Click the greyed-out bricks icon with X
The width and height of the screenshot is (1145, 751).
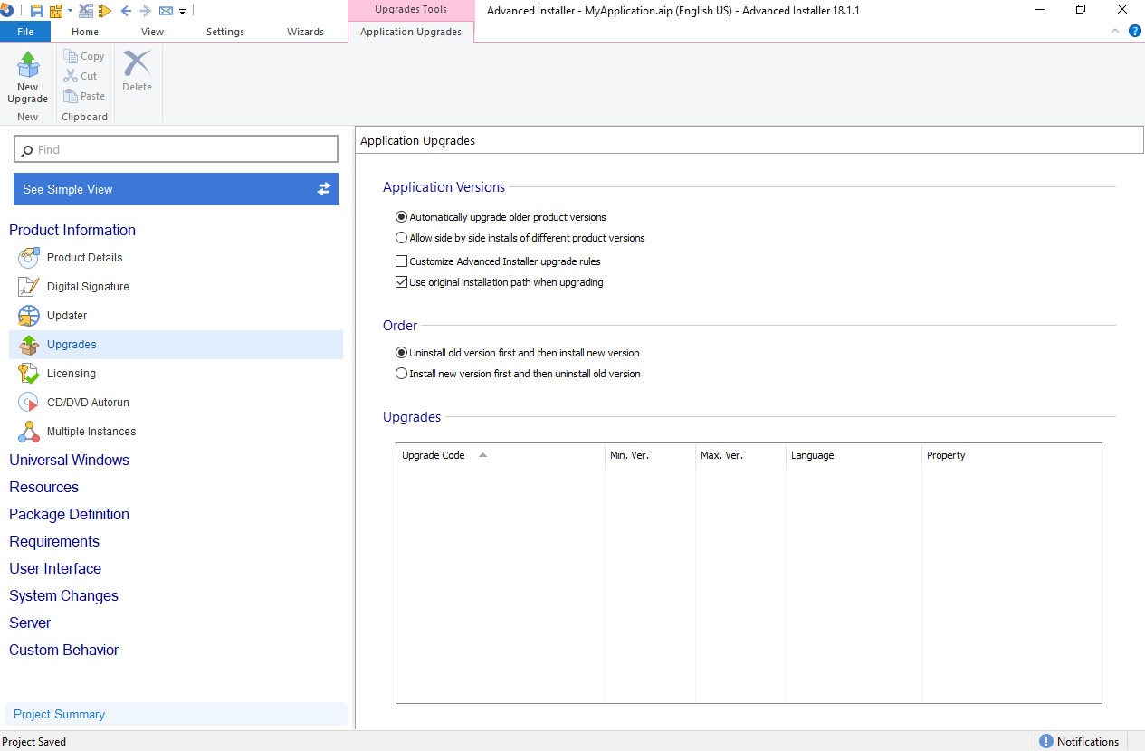pos(86,11)
